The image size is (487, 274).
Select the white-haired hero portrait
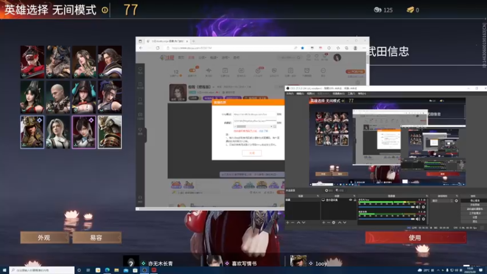58,132
